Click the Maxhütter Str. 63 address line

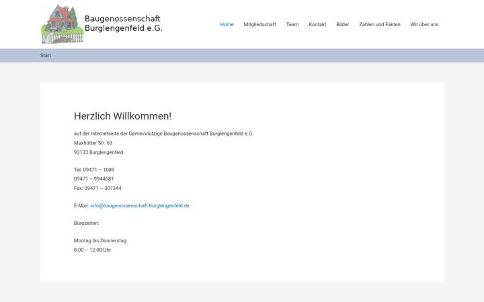[93, 143]
